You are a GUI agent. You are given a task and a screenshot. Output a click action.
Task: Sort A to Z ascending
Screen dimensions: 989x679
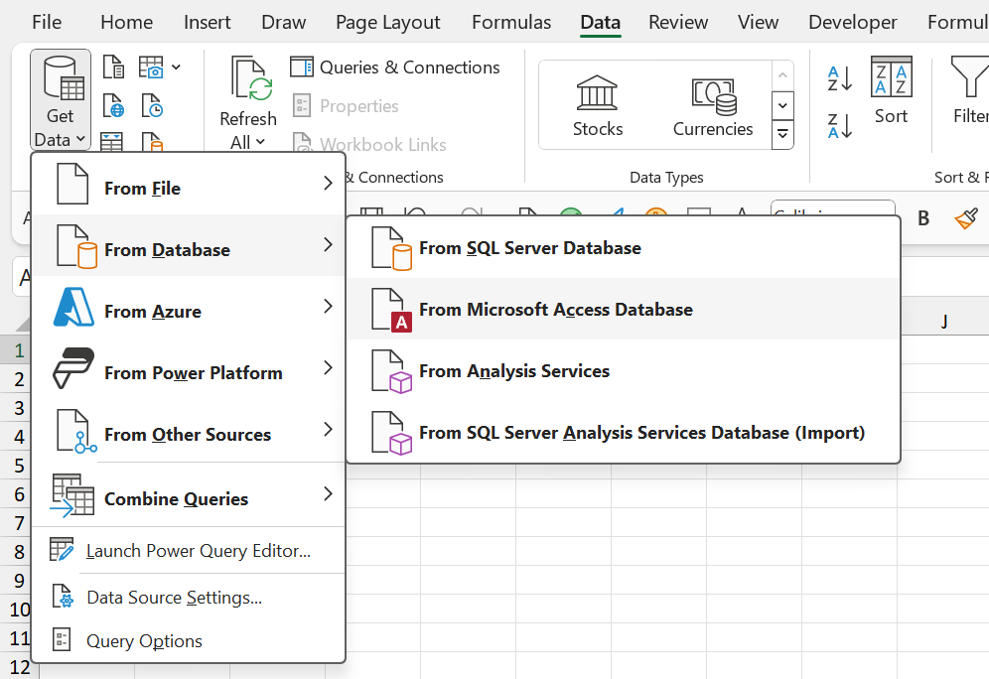(x=840, y=78)
